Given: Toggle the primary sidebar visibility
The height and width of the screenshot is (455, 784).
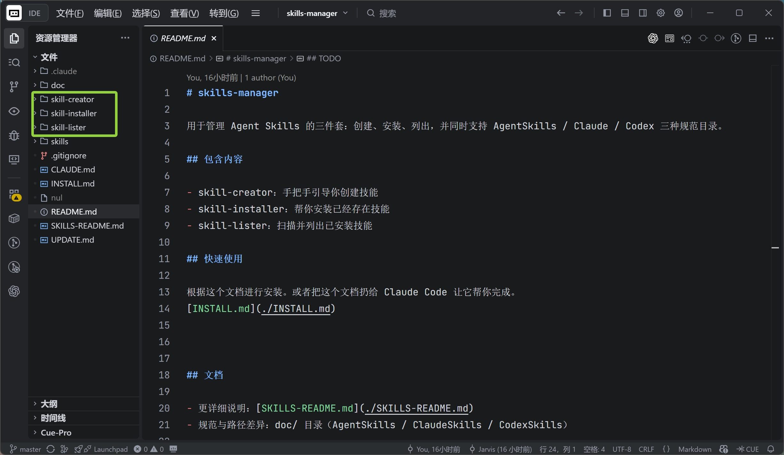Looking at the screenshot, I should [x=607, y=13].
